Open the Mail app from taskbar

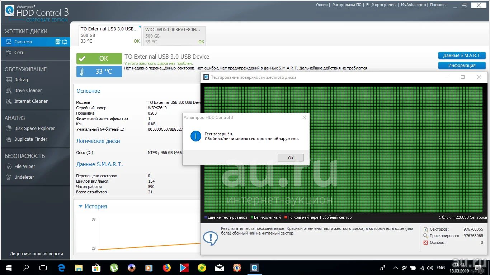pyautogui.click(x=220, y=267)
